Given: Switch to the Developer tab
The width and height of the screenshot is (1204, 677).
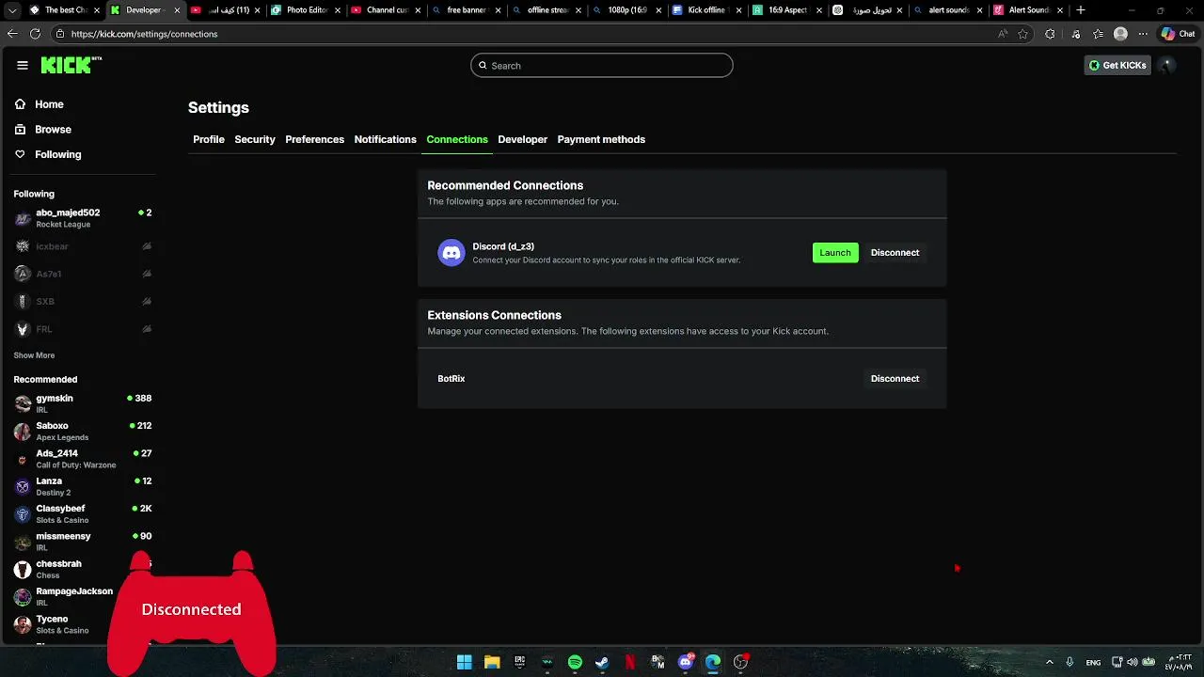Looking at the screenshot, I should pyautogui.click(x=523, y=139).
